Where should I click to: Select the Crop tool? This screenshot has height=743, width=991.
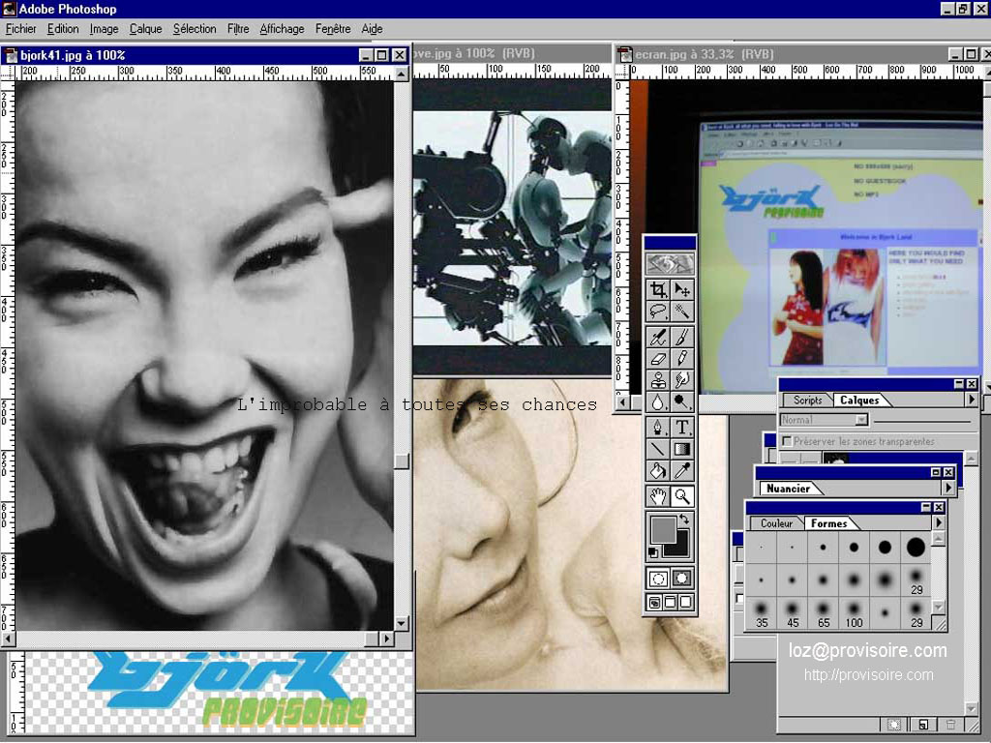pyautogui.click(x=658, y=289)
